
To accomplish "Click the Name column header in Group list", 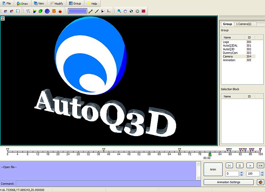I will 233,37.
